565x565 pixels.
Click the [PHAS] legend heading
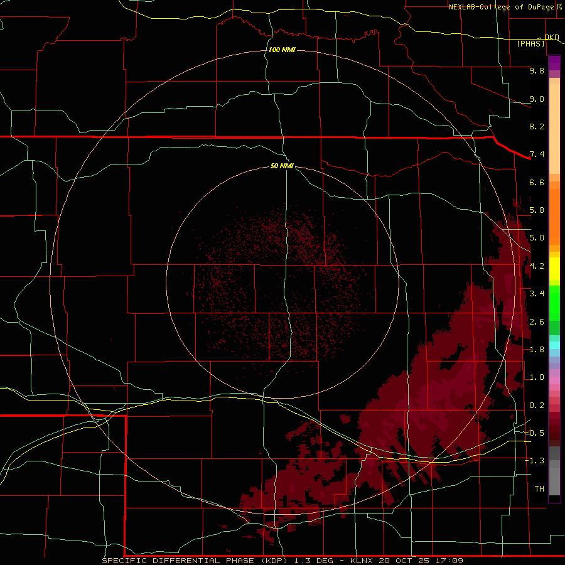[530, 43]
